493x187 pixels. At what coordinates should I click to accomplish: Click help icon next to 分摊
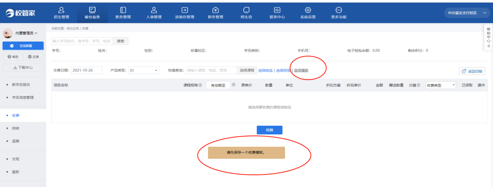coord(418,85)
